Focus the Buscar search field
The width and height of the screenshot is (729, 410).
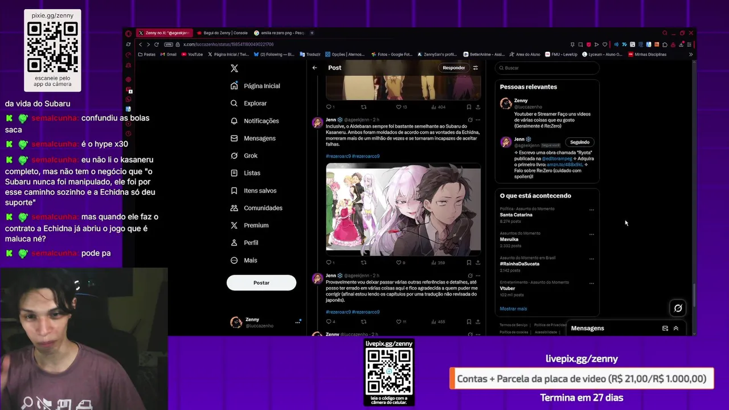(x=547, y=68)
